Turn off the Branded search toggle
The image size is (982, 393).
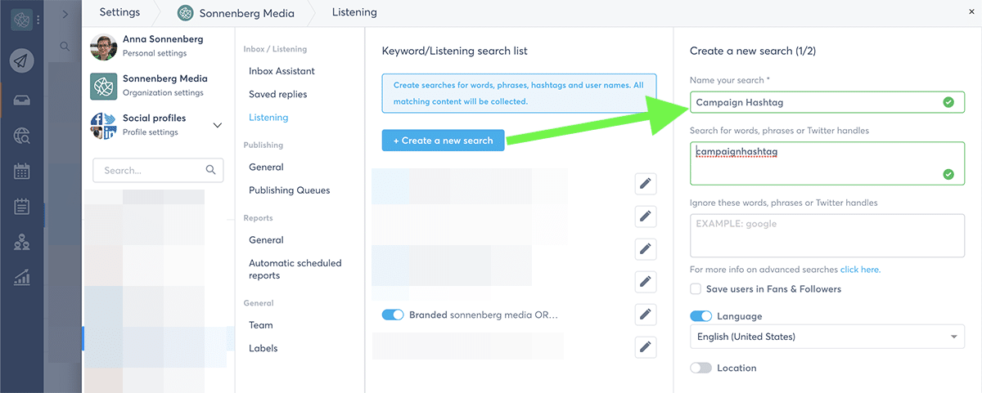coord(393,315)
